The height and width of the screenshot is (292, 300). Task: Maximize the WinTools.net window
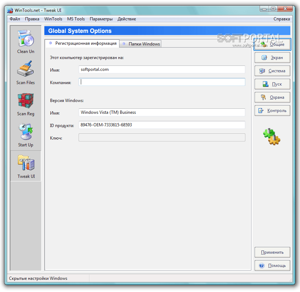[273, 9]
